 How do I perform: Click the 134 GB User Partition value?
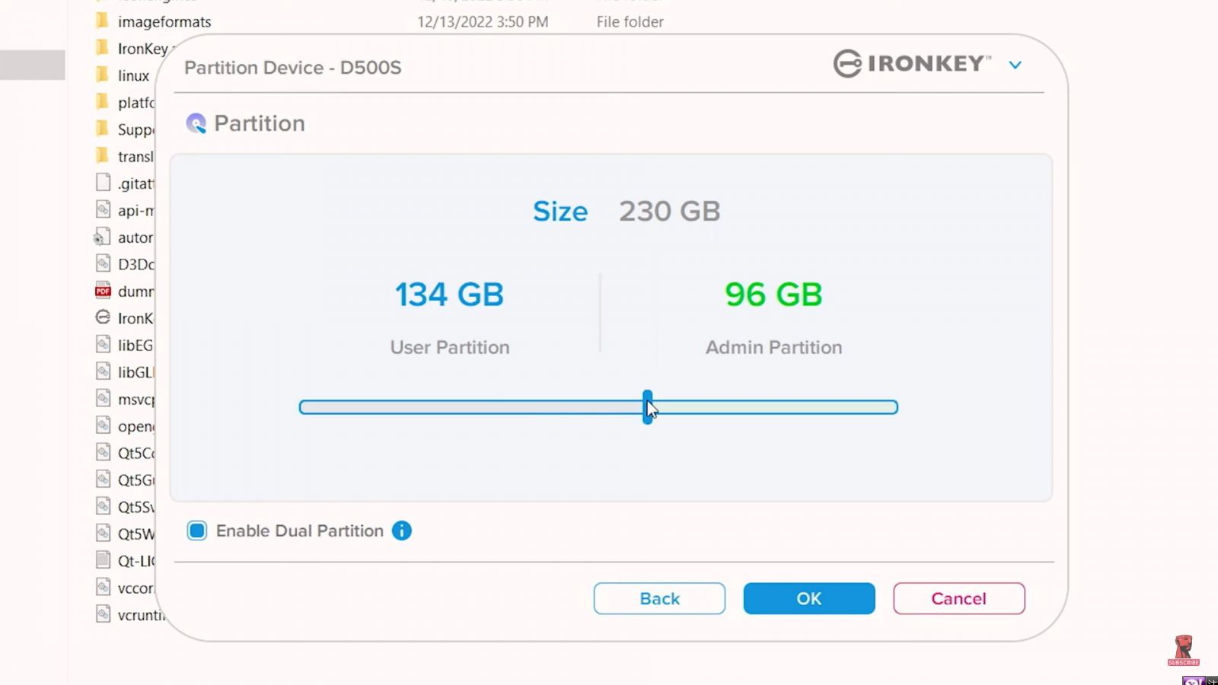(449, 295)
